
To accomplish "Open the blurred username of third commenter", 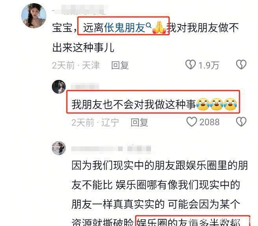I will coord(111,149).
